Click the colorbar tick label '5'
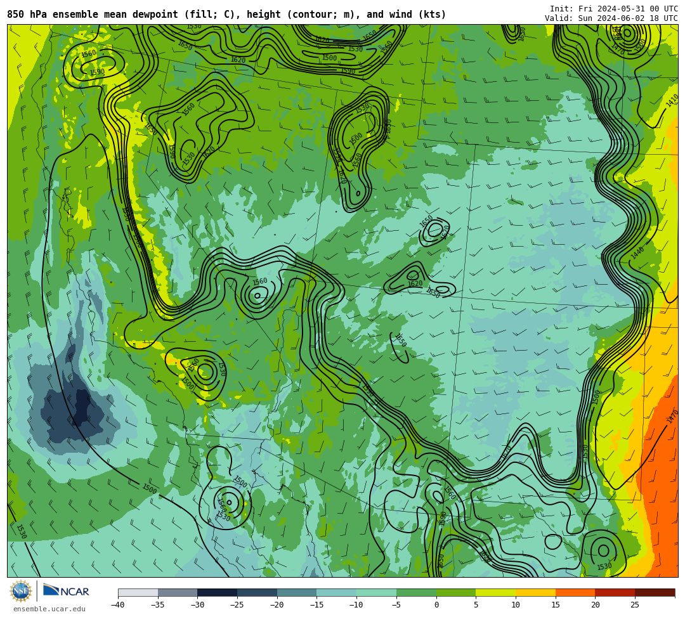Viewport: 685px width, 617px height. [x=476, y=605]
